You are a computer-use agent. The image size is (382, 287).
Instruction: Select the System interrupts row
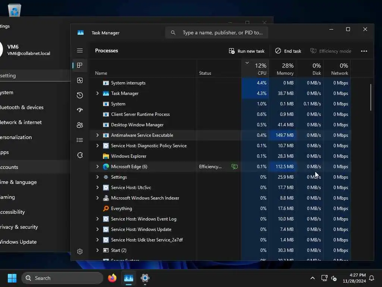(x=220, y=83)
